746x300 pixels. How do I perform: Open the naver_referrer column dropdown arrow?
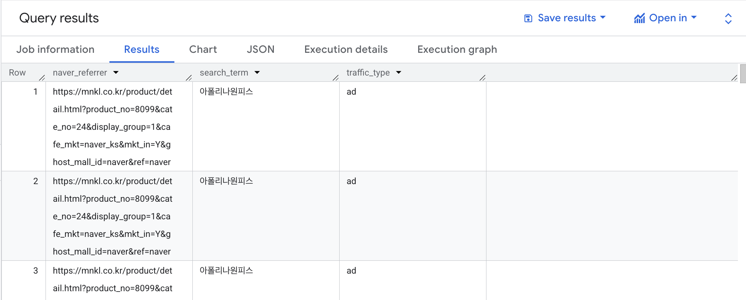coord(116,73)
